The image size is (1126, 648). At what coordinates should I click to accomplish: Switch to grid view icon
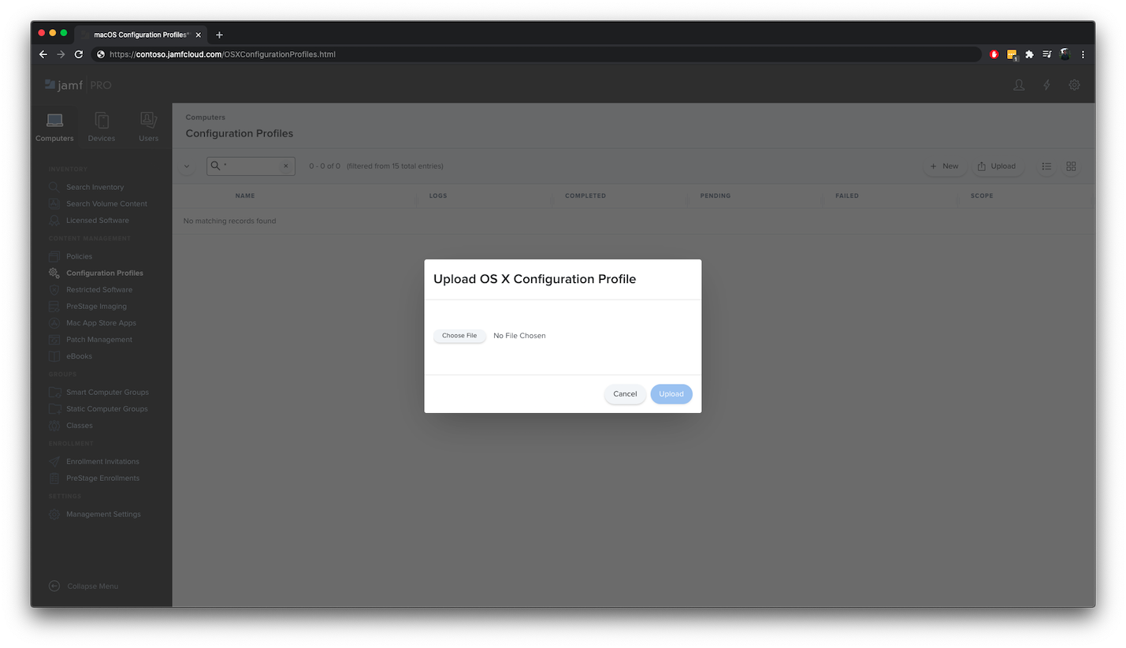tap(1071, 166)
